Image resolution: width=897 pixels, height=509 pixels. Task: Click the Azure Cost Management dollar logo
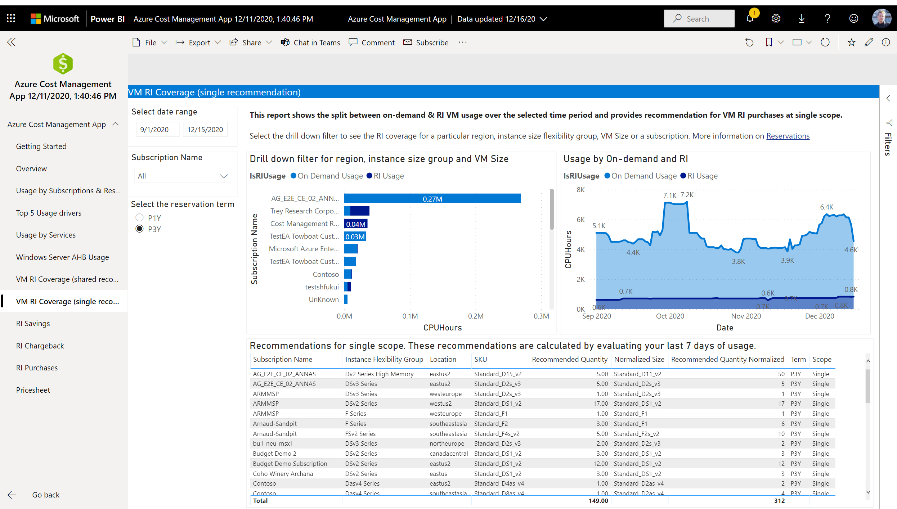click(63, 64)
